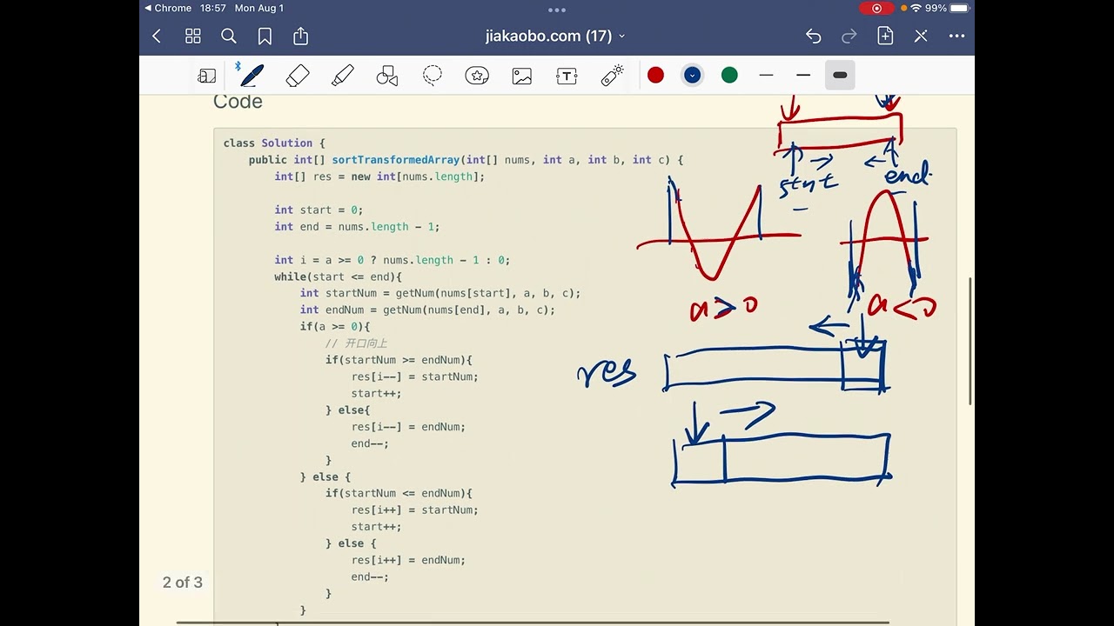Choose the green pen color

(x=729, y=76)
